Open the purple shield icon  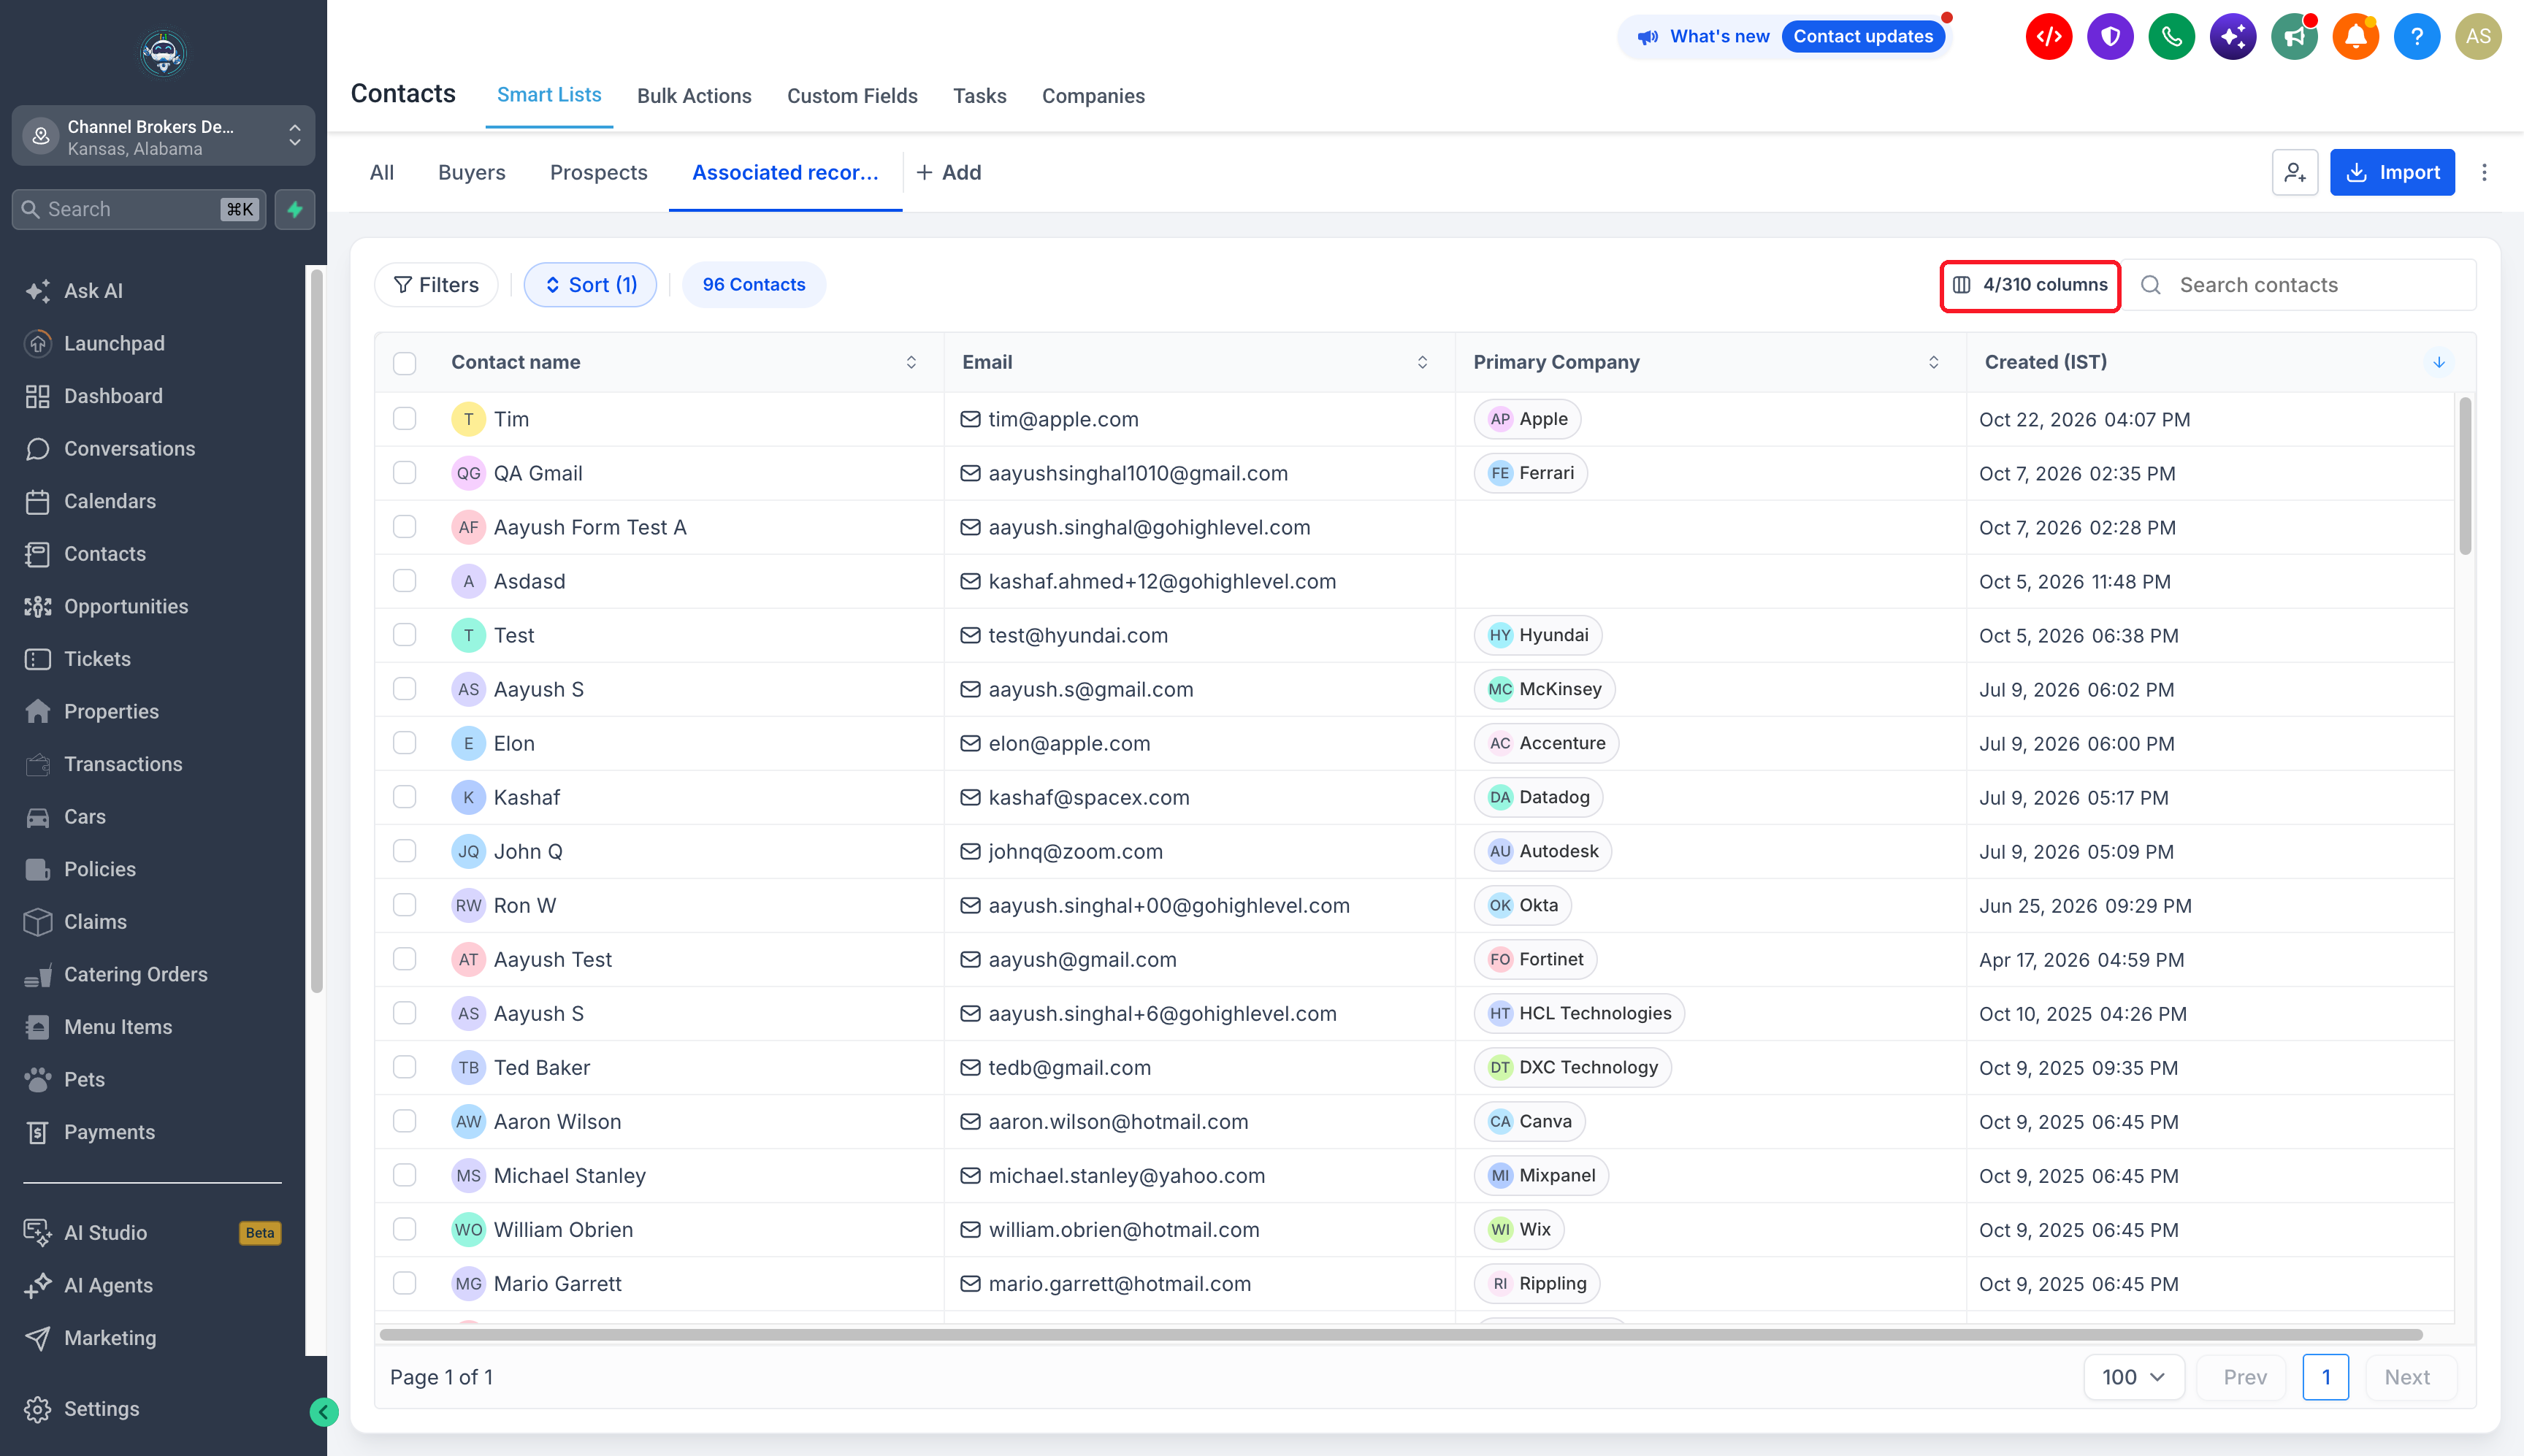point(2110,37)
